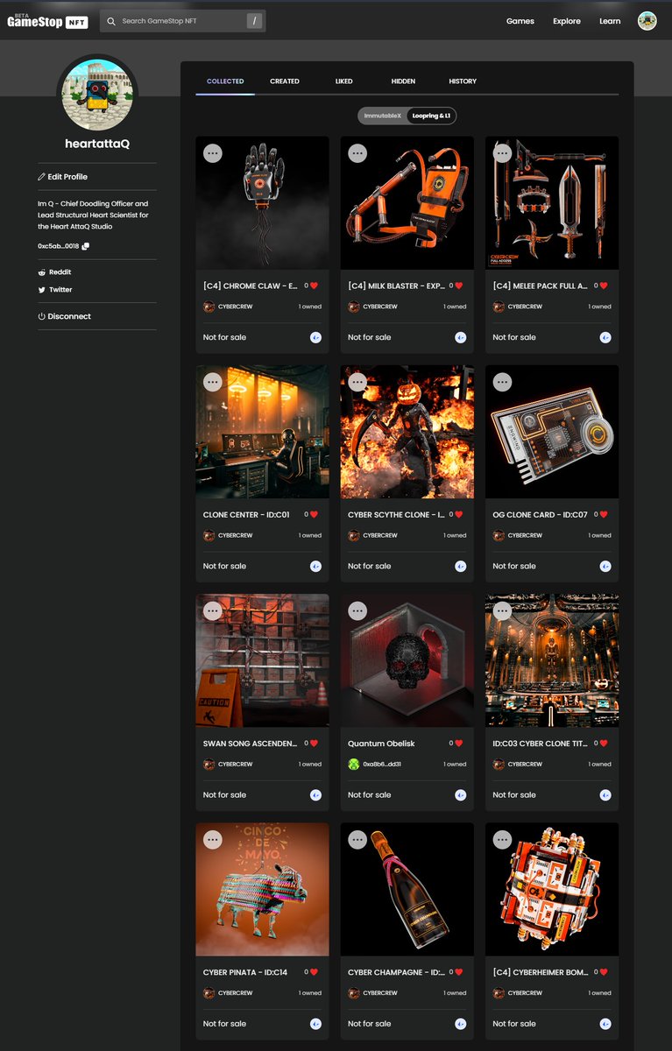Open the Cyber Pinata thumbnail
This screenshot has width=672, height=1051.
click(x=263, y=889)
